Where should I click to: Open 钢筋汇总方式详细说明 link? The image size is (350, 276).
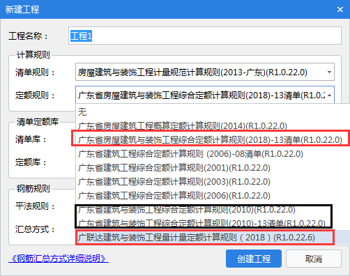click(x=59, y=259)
